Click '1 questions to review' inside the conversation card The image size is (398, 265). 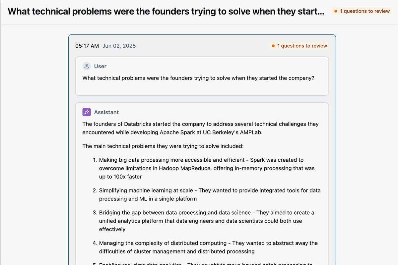tap(298, 46)
